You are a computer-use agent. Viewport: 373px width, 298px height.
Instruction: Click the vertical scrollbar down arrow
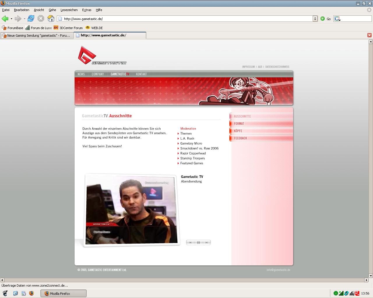(x=371, y=276)
